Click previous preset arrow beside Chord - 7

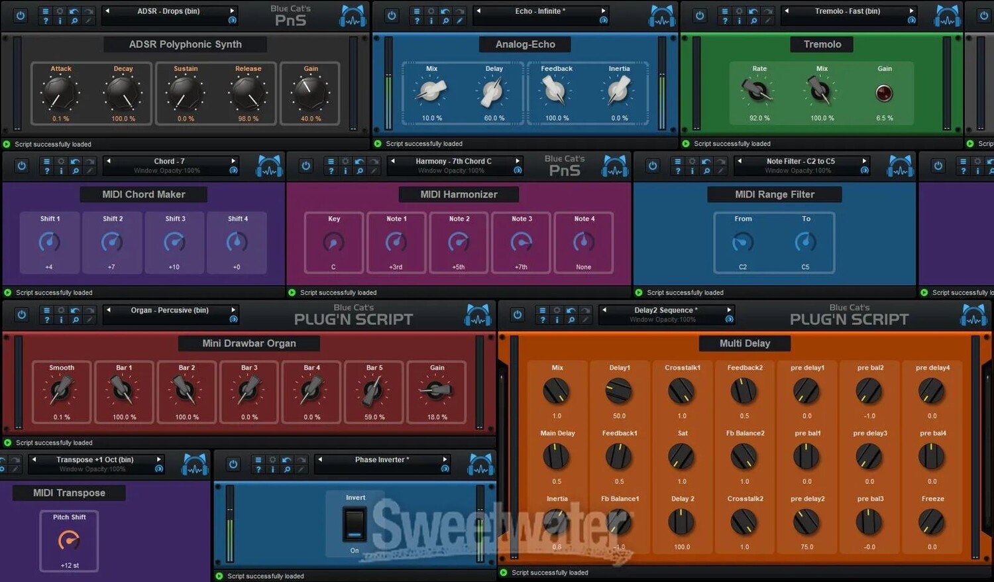pyautogui.click(x=109, y=161)
